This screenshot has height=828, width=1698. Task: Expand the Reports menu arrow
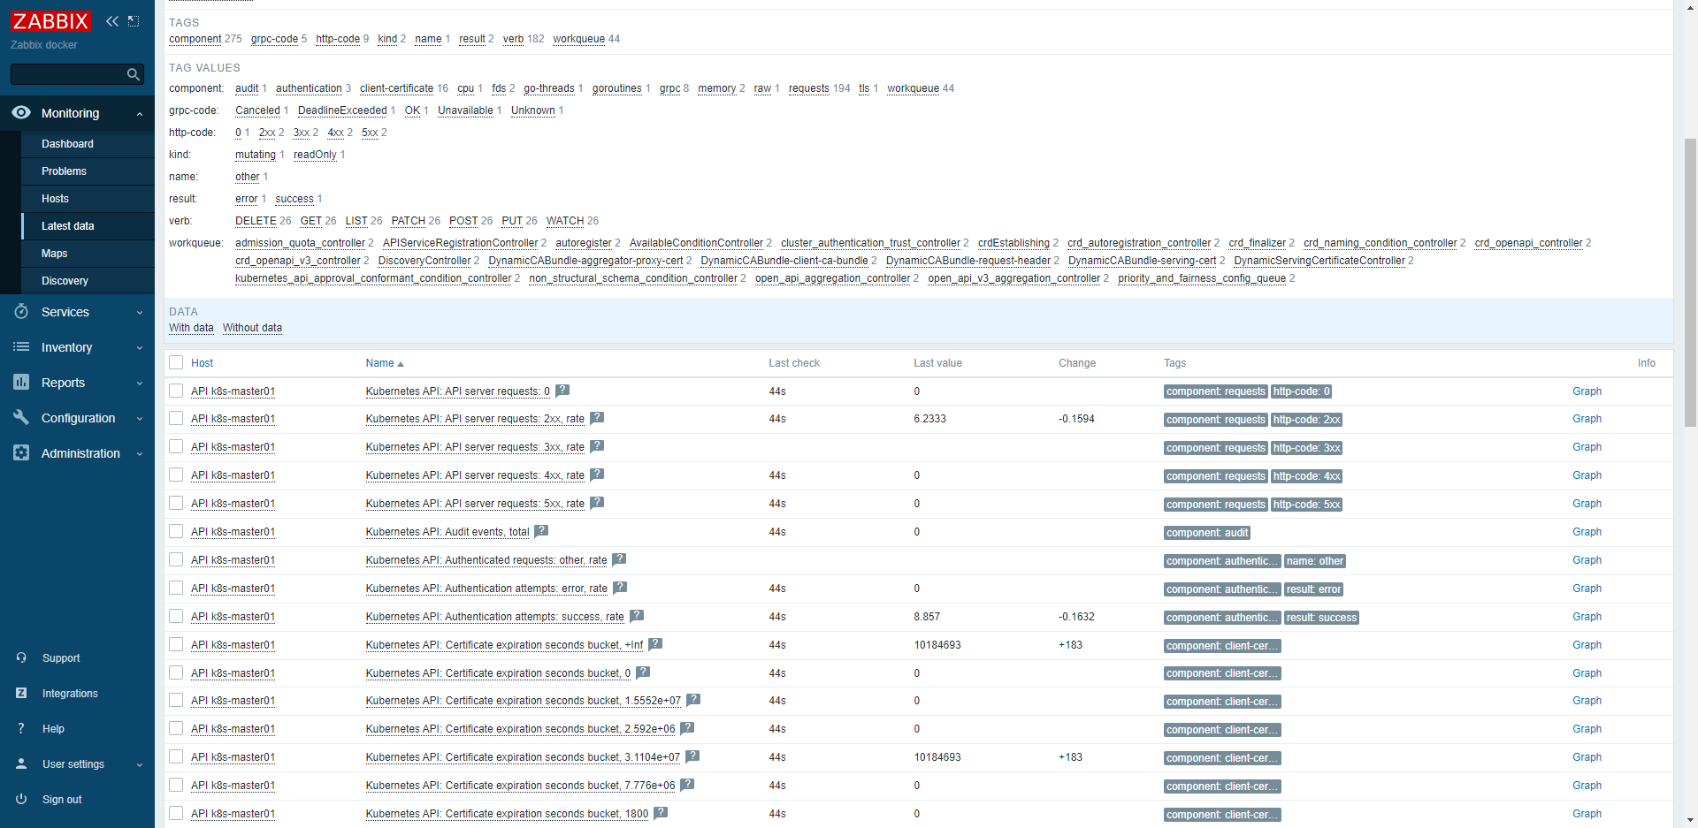coord(140,383)
